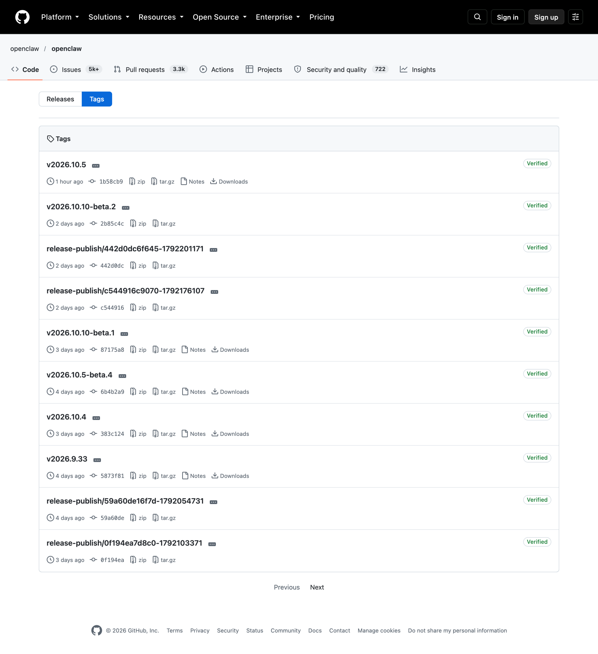Expand ellipsis for release-publish/442d0dc6f645-1792201171
Image resolution: width=598 pixels, height=654 pixels.
point(213,250)
